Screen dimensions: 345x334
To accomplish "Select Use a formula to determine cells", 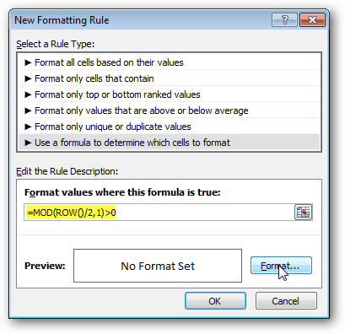I will pyautogui.click(x=169, y=143).
